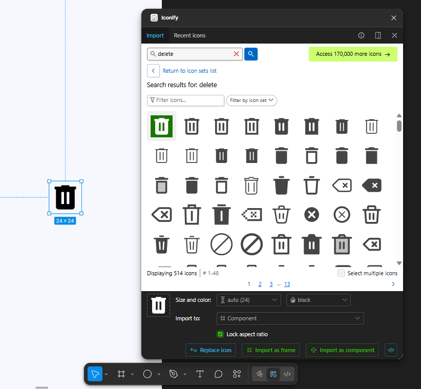This screenshot has width=421, height=389.
Task: Open the Iconify info icon
Action: [361, 35]
